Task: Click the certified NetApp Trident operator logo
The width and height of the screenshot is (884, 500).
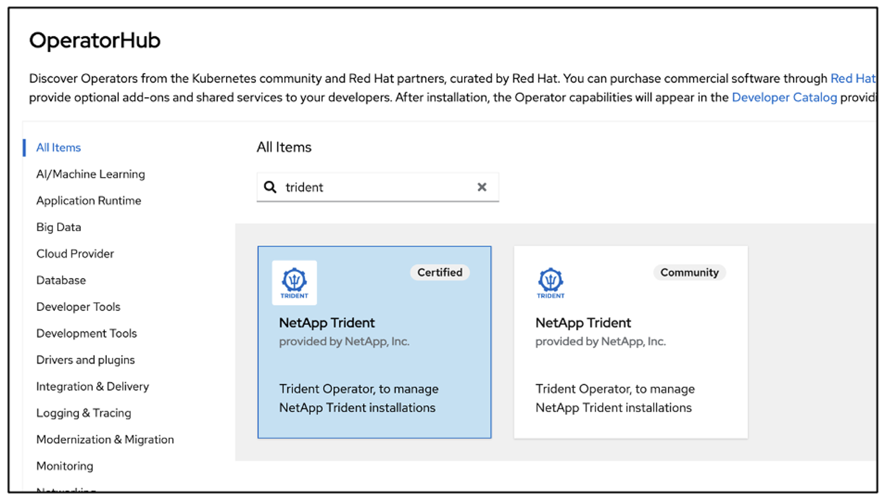Action: (x=294, y=283)
